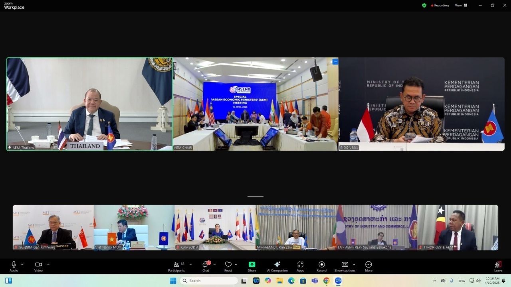Open the Participants panel
Image resolution: width=511 pixels, height=287 pixels.
coord(176,266)
